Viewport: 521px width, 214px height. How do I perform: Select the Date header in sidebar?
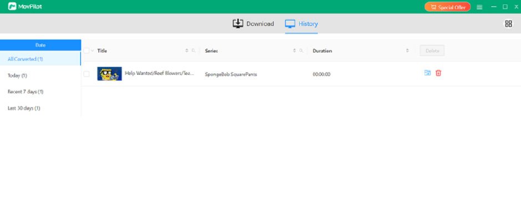point(40,45)
